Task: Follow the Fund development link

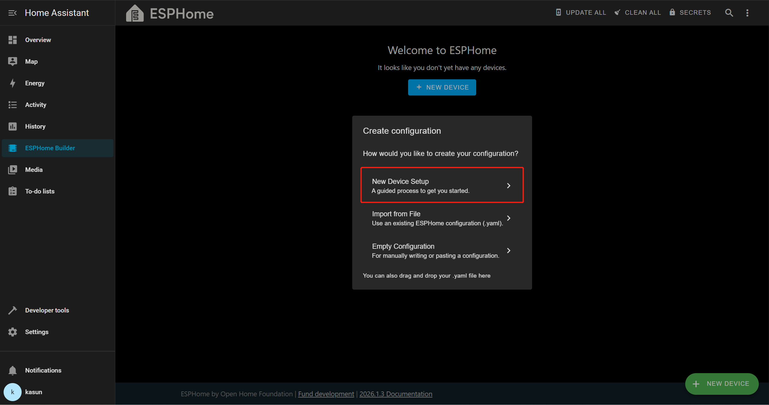Action: 326,394
